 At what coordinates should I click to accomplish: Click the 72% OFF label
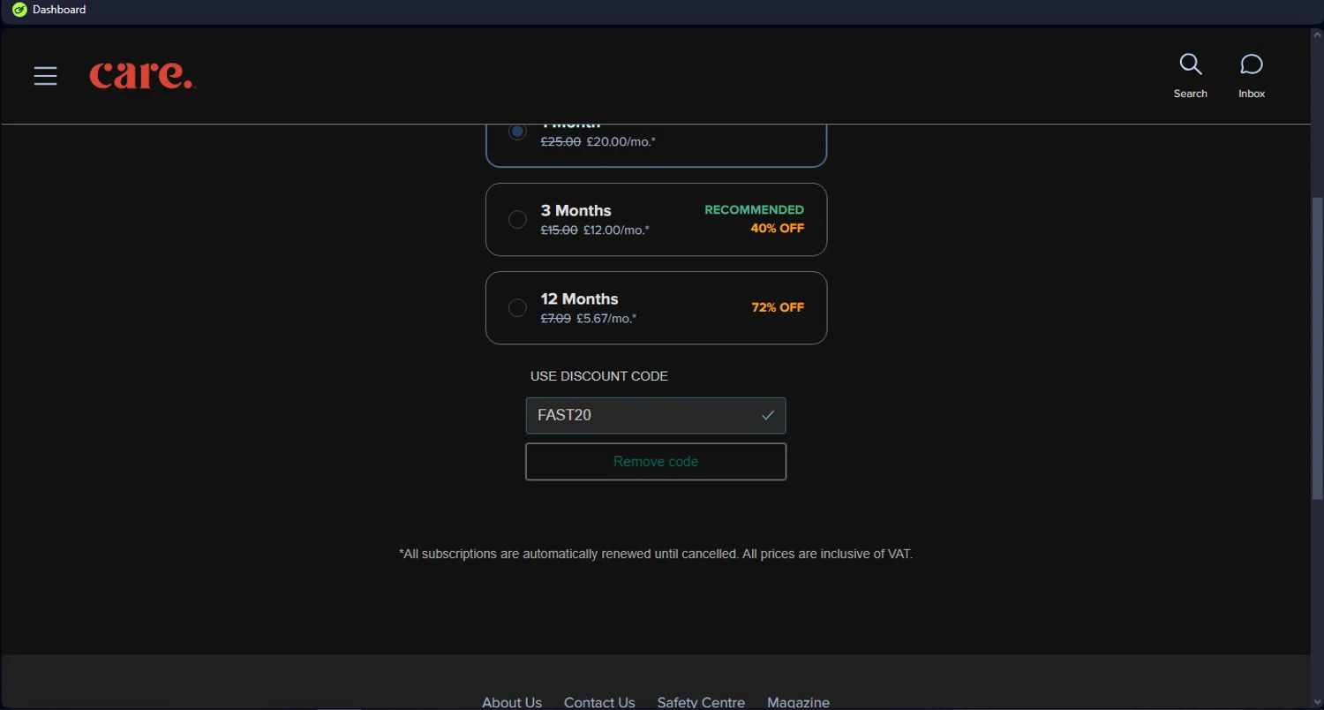tap(778, 308)
